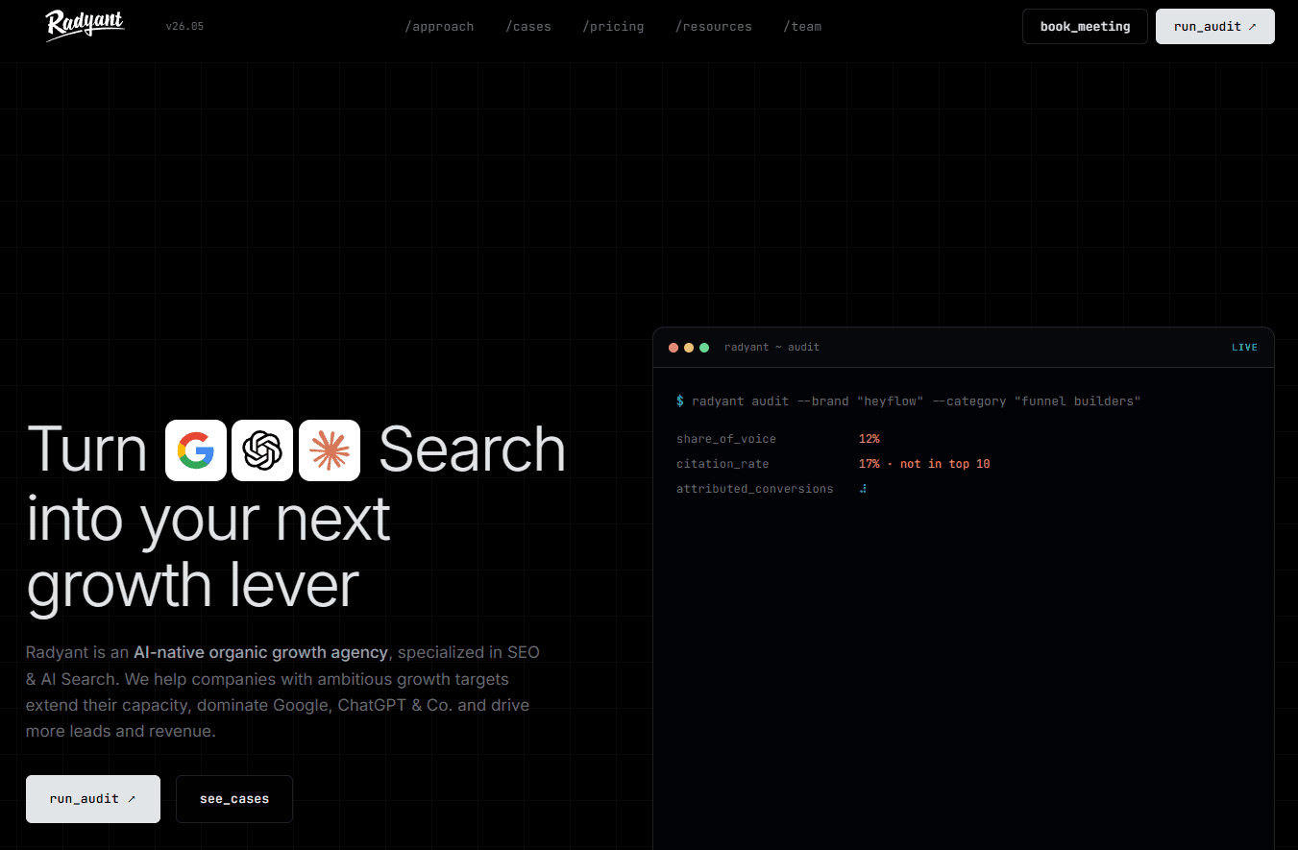Open the /cases nav item

[528, 27]
